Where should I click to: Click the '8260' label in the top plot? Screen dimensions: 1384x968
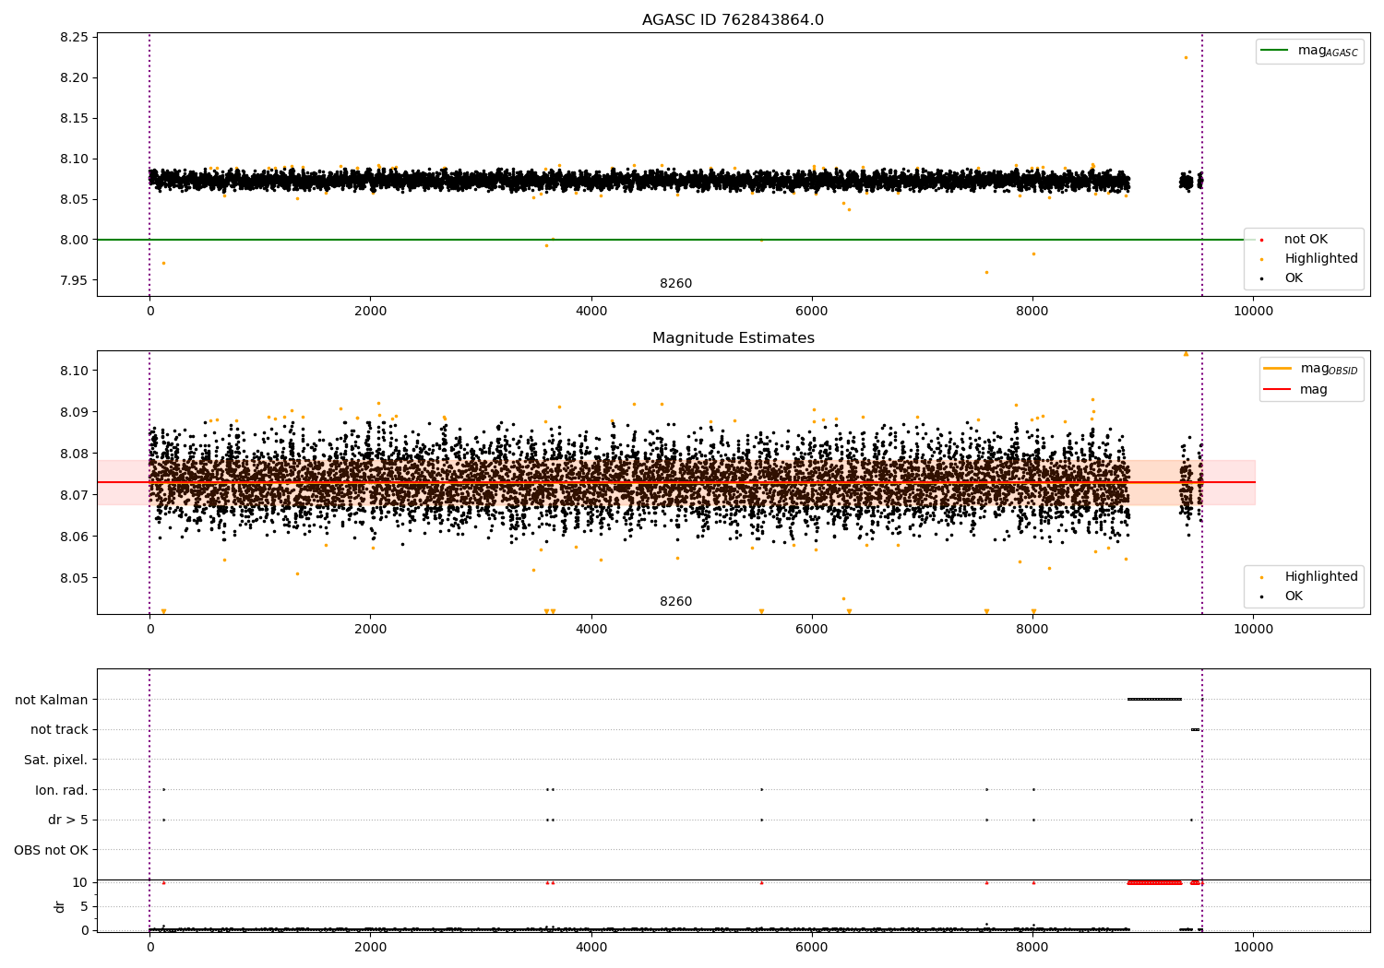click(x=675, y=284)
